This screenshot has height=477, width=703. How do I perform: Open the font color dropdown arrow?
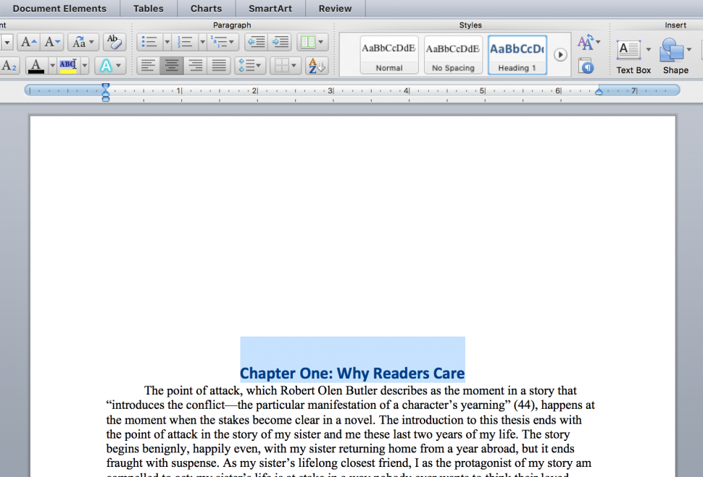point(52,65)
